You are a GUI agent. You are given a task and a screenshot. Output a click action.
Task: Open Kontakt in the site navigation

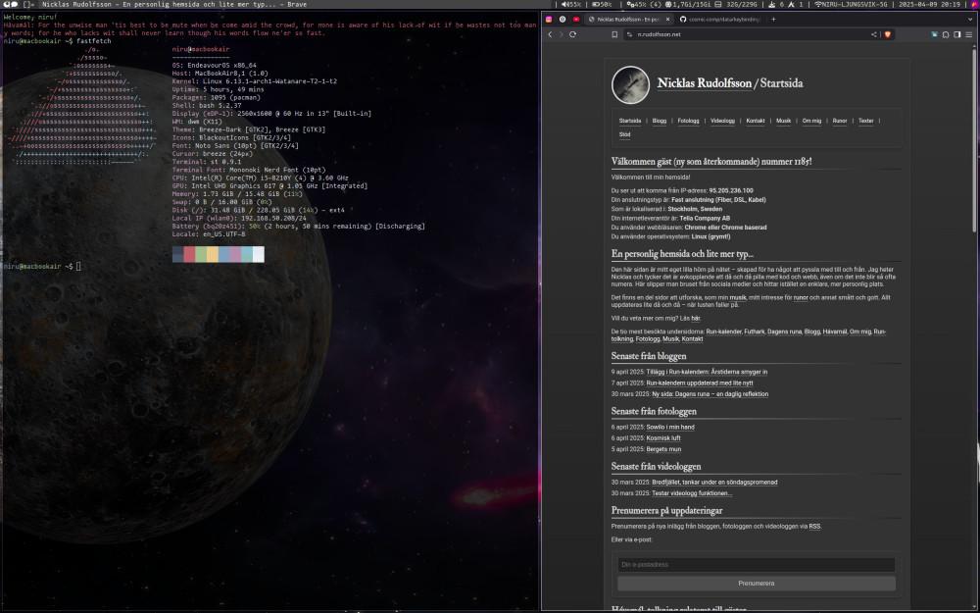click(x=756, y=121)
